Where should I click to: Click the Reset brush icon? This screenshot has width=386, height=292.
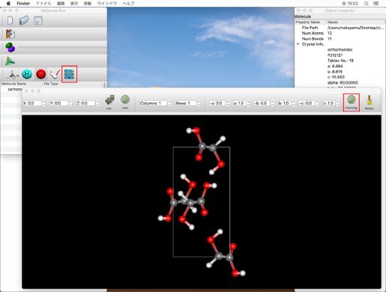coord(369,103)
